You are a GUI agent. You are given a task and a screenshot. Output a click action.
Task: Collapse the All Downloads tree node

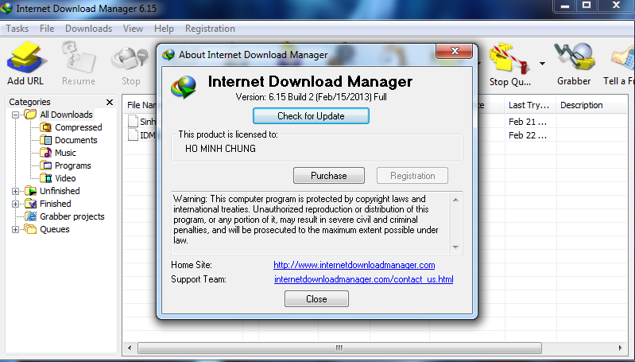coord(15,115)
